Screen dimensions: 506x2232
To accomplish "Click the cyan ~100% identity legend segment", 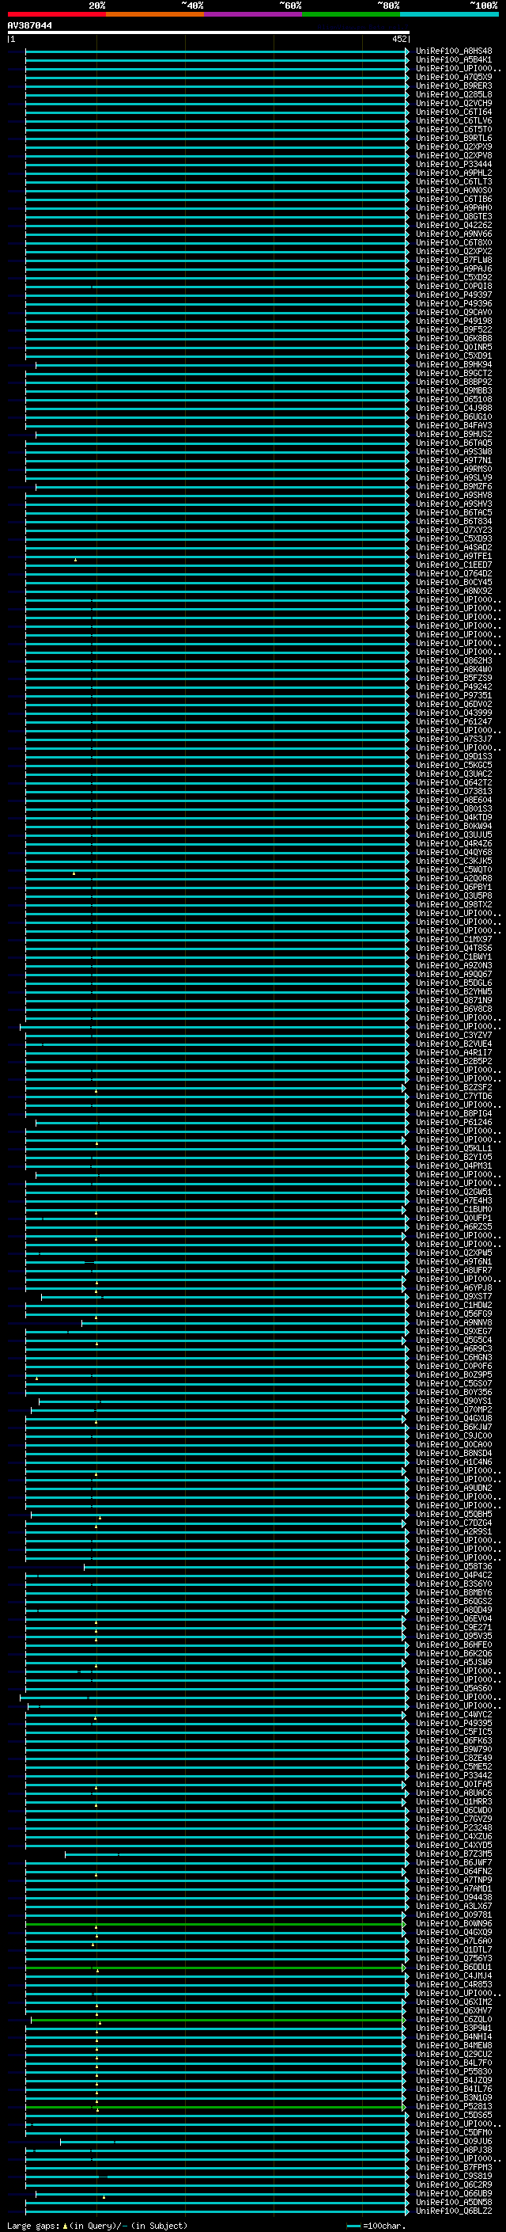I will pyautogui.click(x=449, y=14).
